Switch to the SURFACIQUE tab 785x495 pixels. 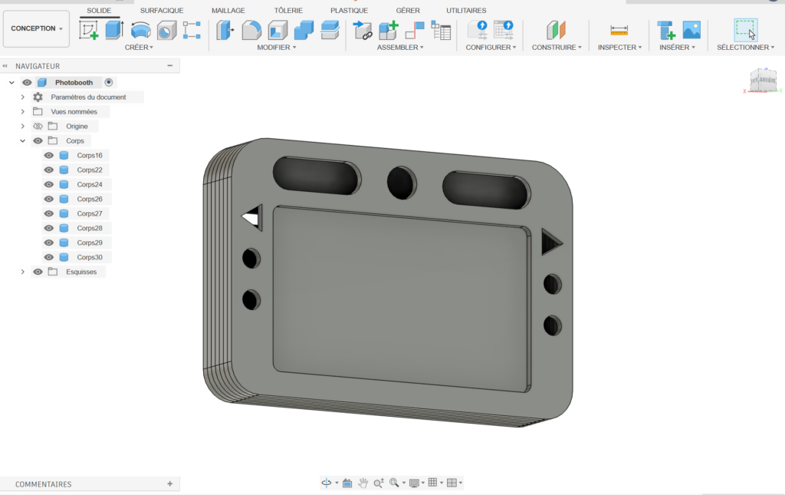(161, 11)
